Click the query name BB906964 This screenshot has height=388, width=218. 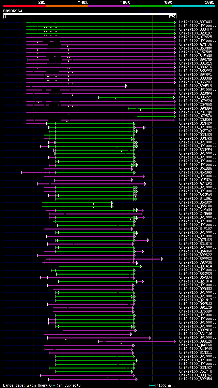[13, 11]
